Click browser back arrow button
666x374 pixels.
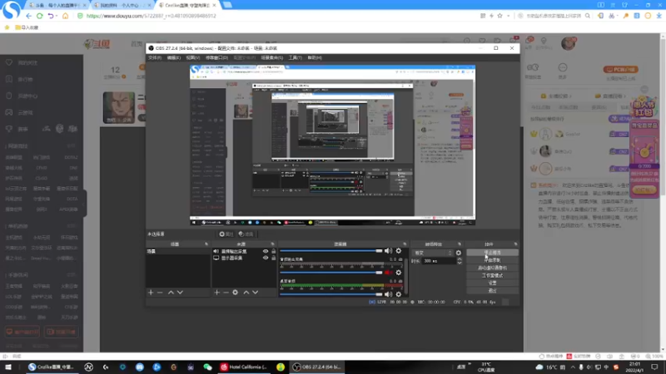pos(28,16)
